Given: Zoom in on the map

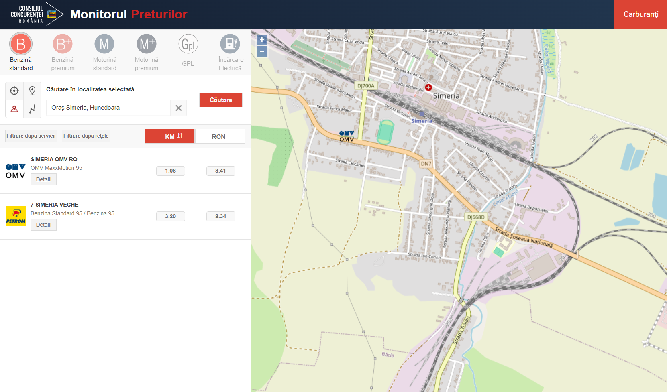Looking at the screenshot, I should tap(262, 40).
